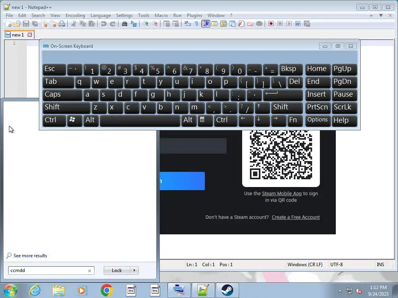Click the up arrow key on keyboard
Viewport: 398px width, 298px height.
[262, 108]
